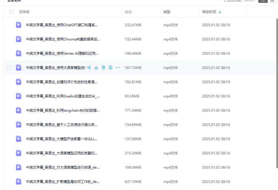
Task: Select the 利用Gradio创建生成式AI file row
Action: coord(139,96)
